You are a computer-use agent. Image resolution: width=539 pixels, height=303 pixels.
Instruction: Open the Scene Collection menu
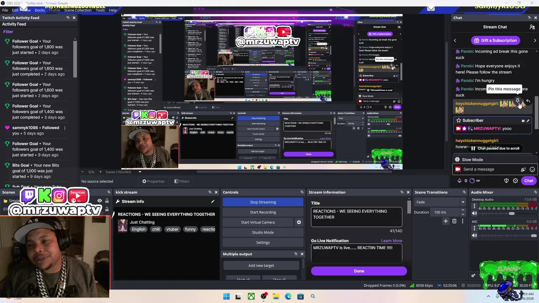(78, 10)
